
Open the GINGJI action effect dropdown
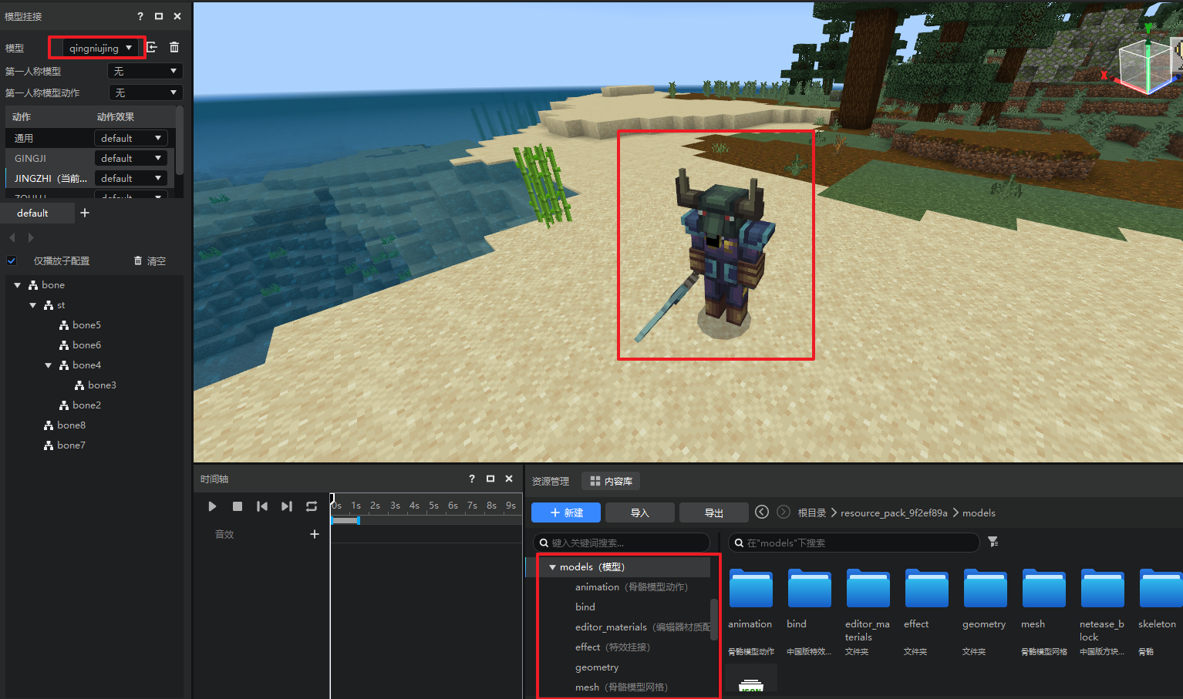[130, 158]
